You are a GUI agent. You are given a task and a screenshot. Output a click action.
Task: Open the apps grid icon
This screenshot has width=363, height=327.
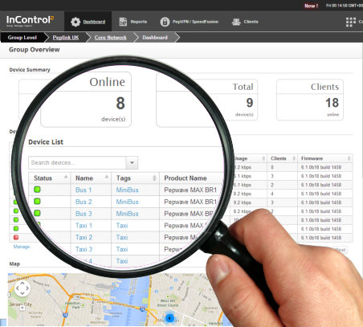click(351, 22)
